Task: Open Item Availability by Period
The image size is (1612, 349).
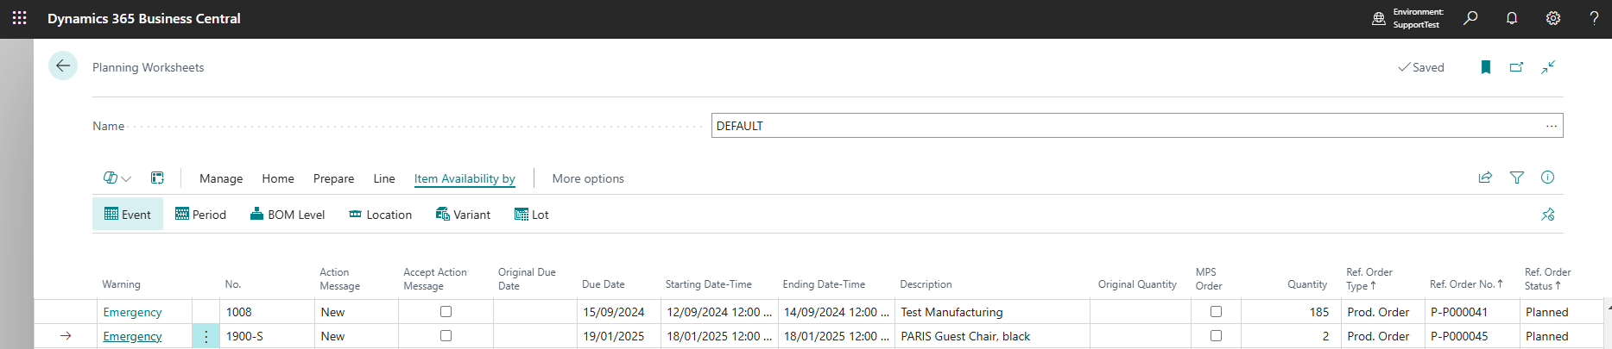Action: point(200,215)
